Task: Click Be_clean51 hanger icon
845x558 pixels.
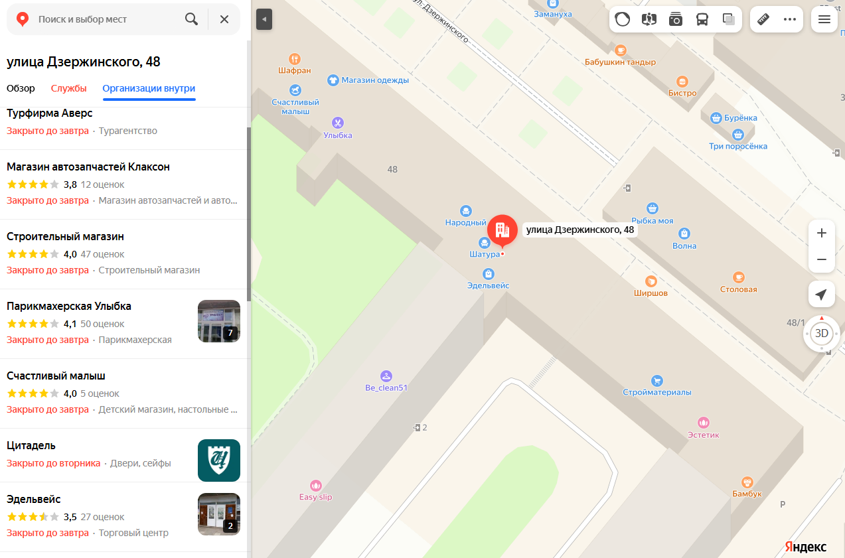Action: [x=386, y=376]
